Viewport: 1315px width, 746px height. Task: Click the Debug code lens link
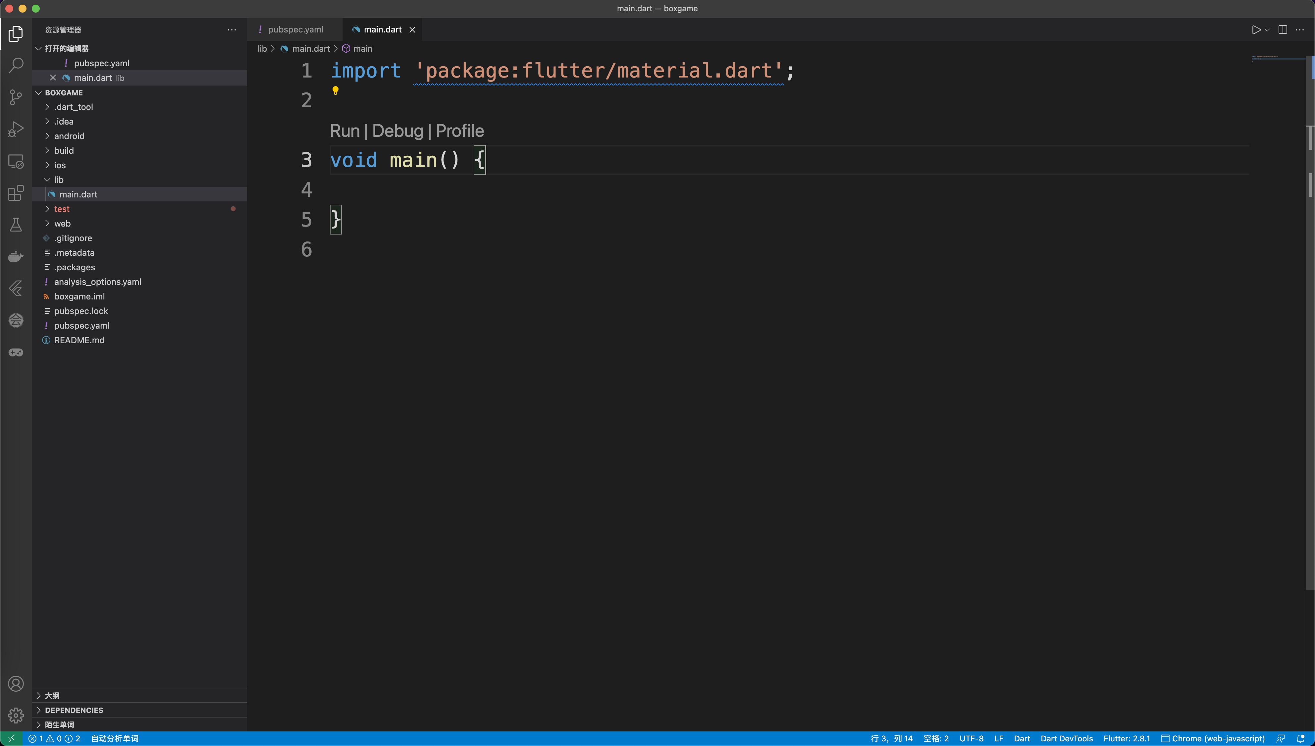pos(397,131)
